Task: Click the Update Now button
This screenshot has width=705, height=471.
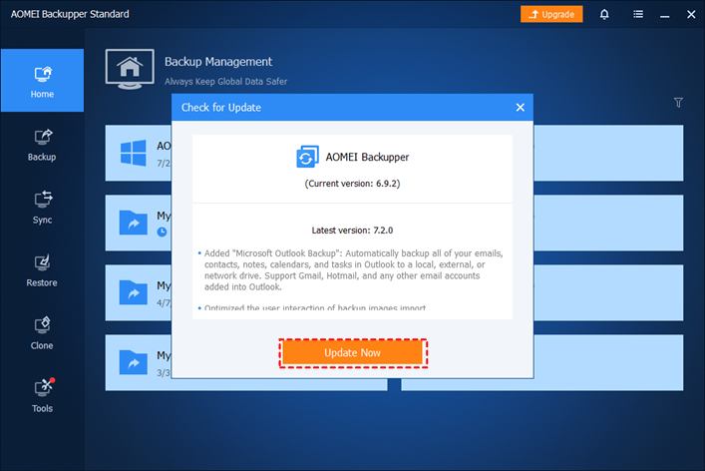Action: pyautogui.click(x=353, y=352)
